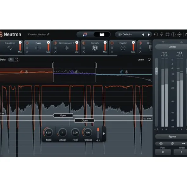The width and height of the screenshot is (187, 187).
Task: Toggle the phase invert icon
Action: 172,144
